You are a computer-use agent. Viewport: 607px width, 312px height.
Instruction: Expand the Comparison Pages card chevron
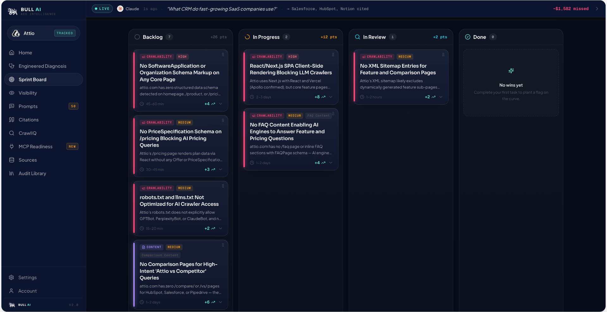click(x=221, y=302)
